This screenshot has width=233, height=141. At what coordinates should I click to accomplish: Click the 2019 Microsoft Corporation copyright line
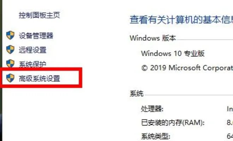[x=187, y=68]
